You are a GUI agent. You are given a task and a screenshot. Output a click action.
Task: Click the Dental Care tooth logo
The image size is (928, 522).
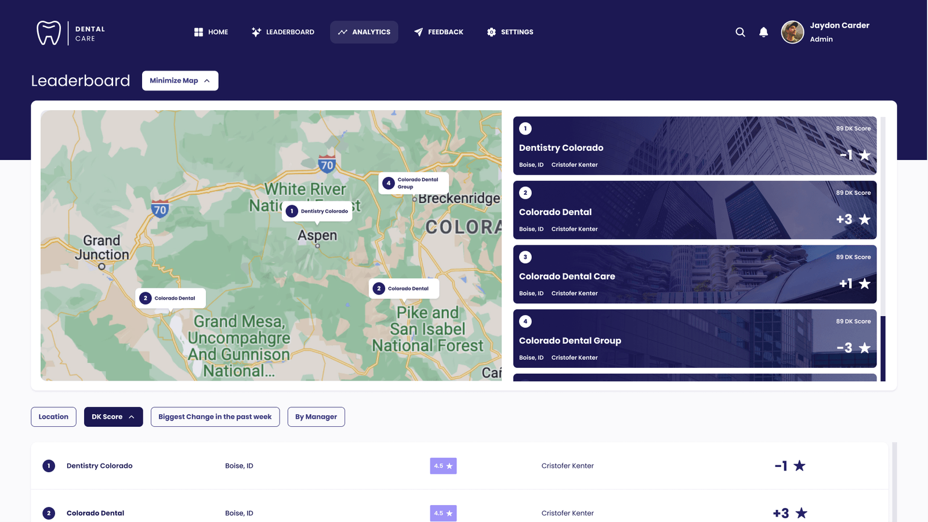(x=49, y=33)
